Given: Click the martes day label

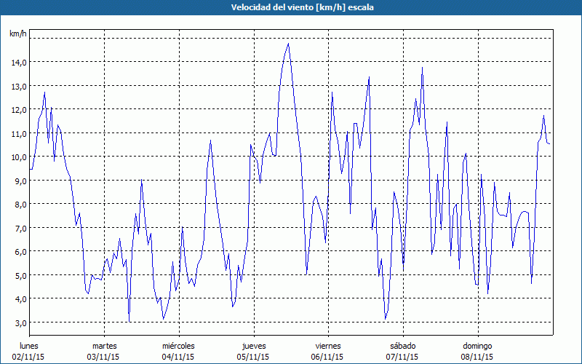Looking at the screenshot, I should 104,346.
